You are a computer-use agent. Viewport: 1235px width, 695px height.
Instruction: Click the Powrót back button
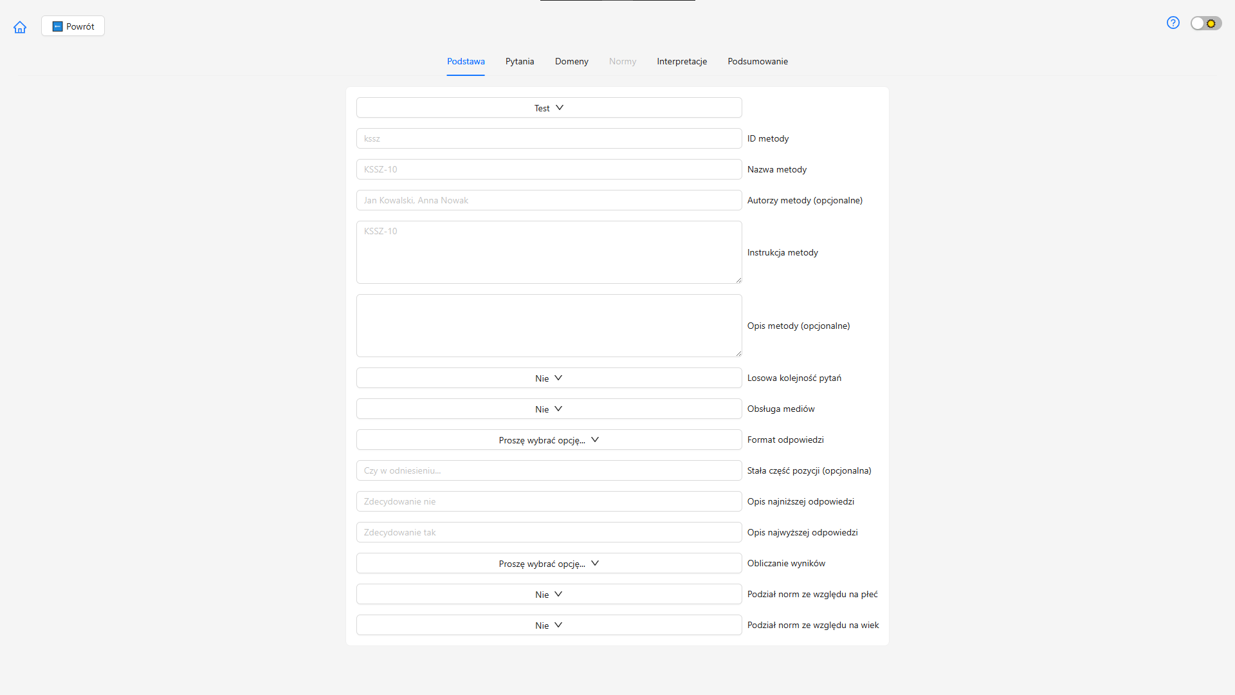[73, 26]
